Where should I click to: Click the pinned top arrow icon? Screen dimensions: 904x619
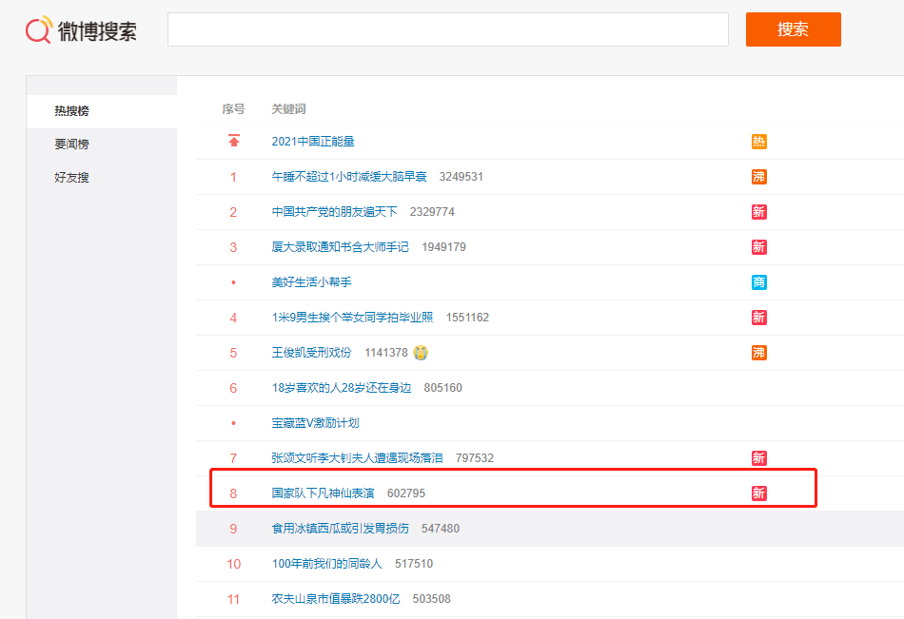tap(233, 141)
